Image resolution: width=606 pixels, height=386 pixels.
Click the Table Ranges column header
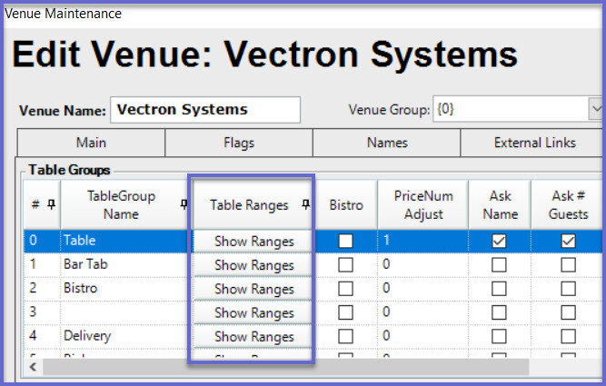[253, 204]
